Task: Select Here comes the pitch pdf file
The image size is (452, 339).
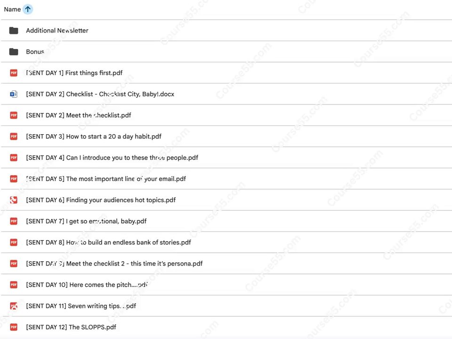Action: click(x=87, y=285)
